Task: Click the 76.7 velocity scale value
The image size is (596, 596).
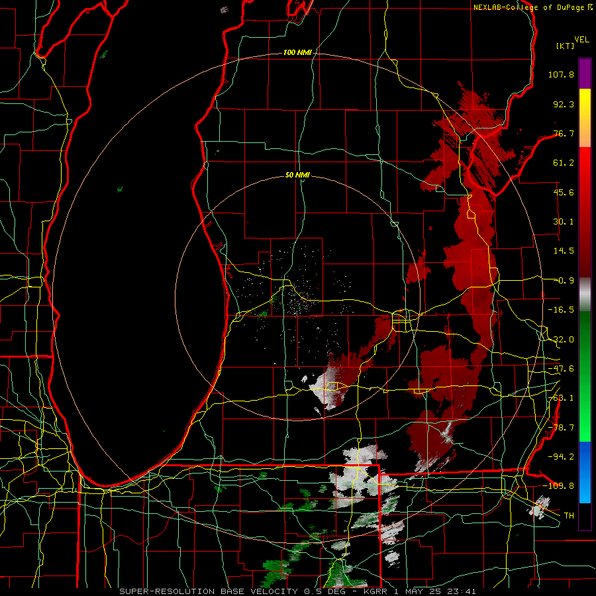Action: pos(564,133)
